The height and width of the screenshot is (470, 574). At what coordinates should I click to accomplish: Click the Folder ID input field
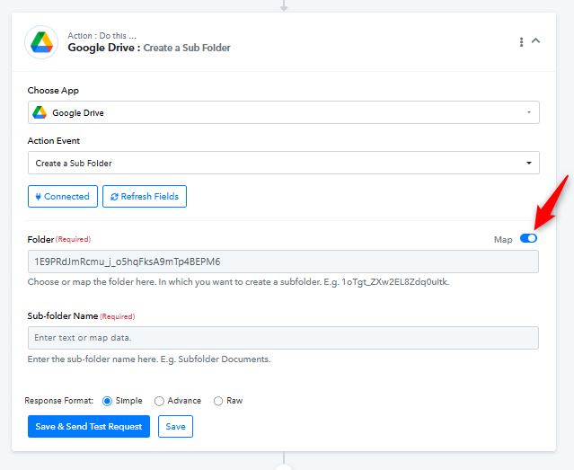(283, 262)
